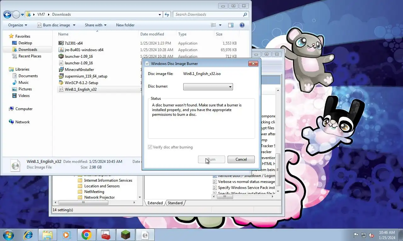The width and height of the screenshot is (403, 241).
Task: Open the Share with dropdown
Action: point(95,25)
